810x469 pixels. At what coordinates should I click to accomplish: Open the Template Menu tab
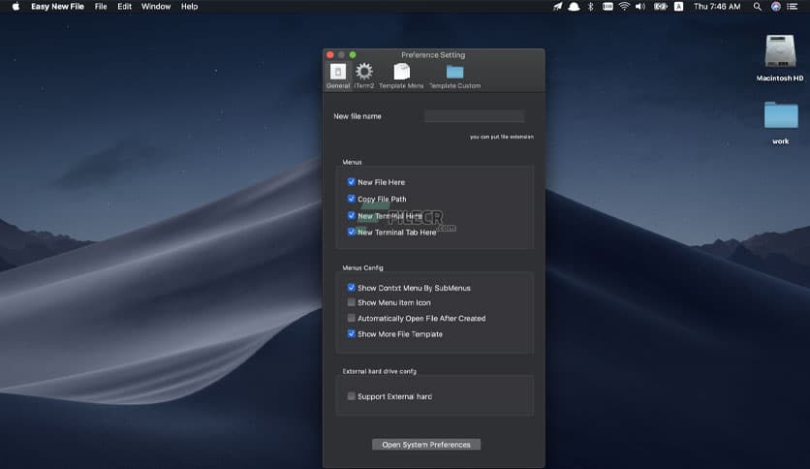coord(401,77)
